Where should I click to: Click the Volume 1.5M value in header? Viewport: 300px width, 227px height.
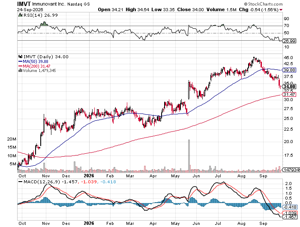(222, 9)
